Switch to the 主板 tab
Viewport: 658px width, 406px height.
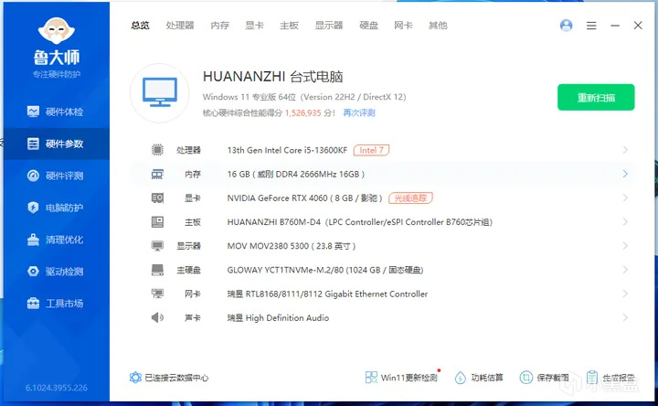tap(289, 26)
